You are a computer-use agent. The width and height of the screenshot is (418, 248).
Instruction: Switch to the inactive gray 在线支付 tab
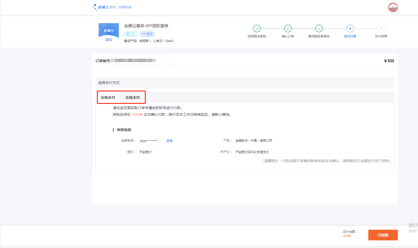pos(132,97)
